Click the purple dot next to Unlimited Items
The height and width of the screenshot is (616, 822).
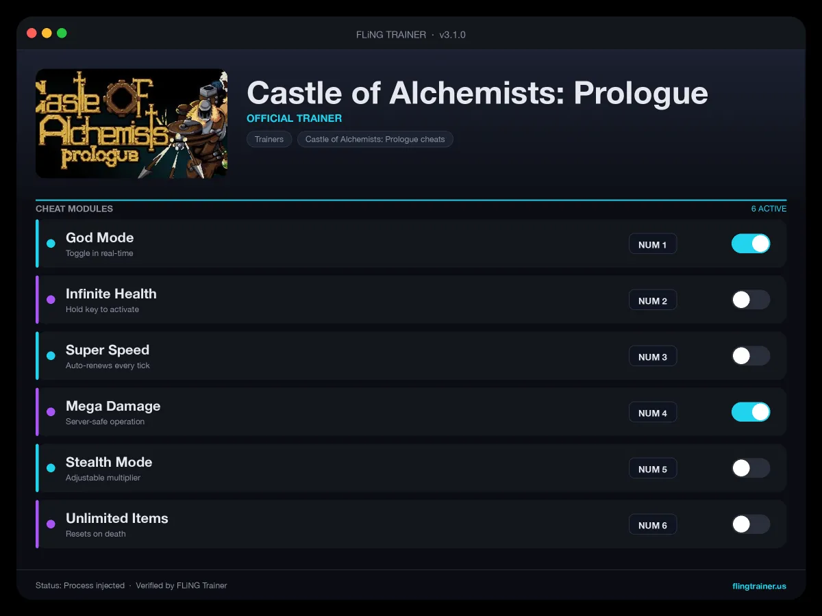51,524
